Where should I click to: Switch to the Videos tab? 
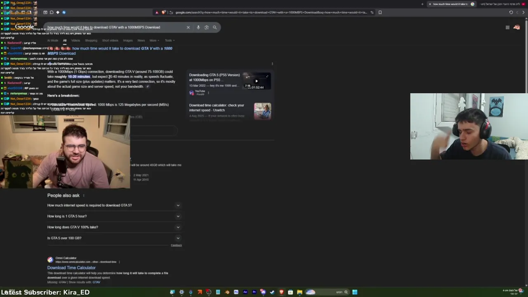(75, 40)
